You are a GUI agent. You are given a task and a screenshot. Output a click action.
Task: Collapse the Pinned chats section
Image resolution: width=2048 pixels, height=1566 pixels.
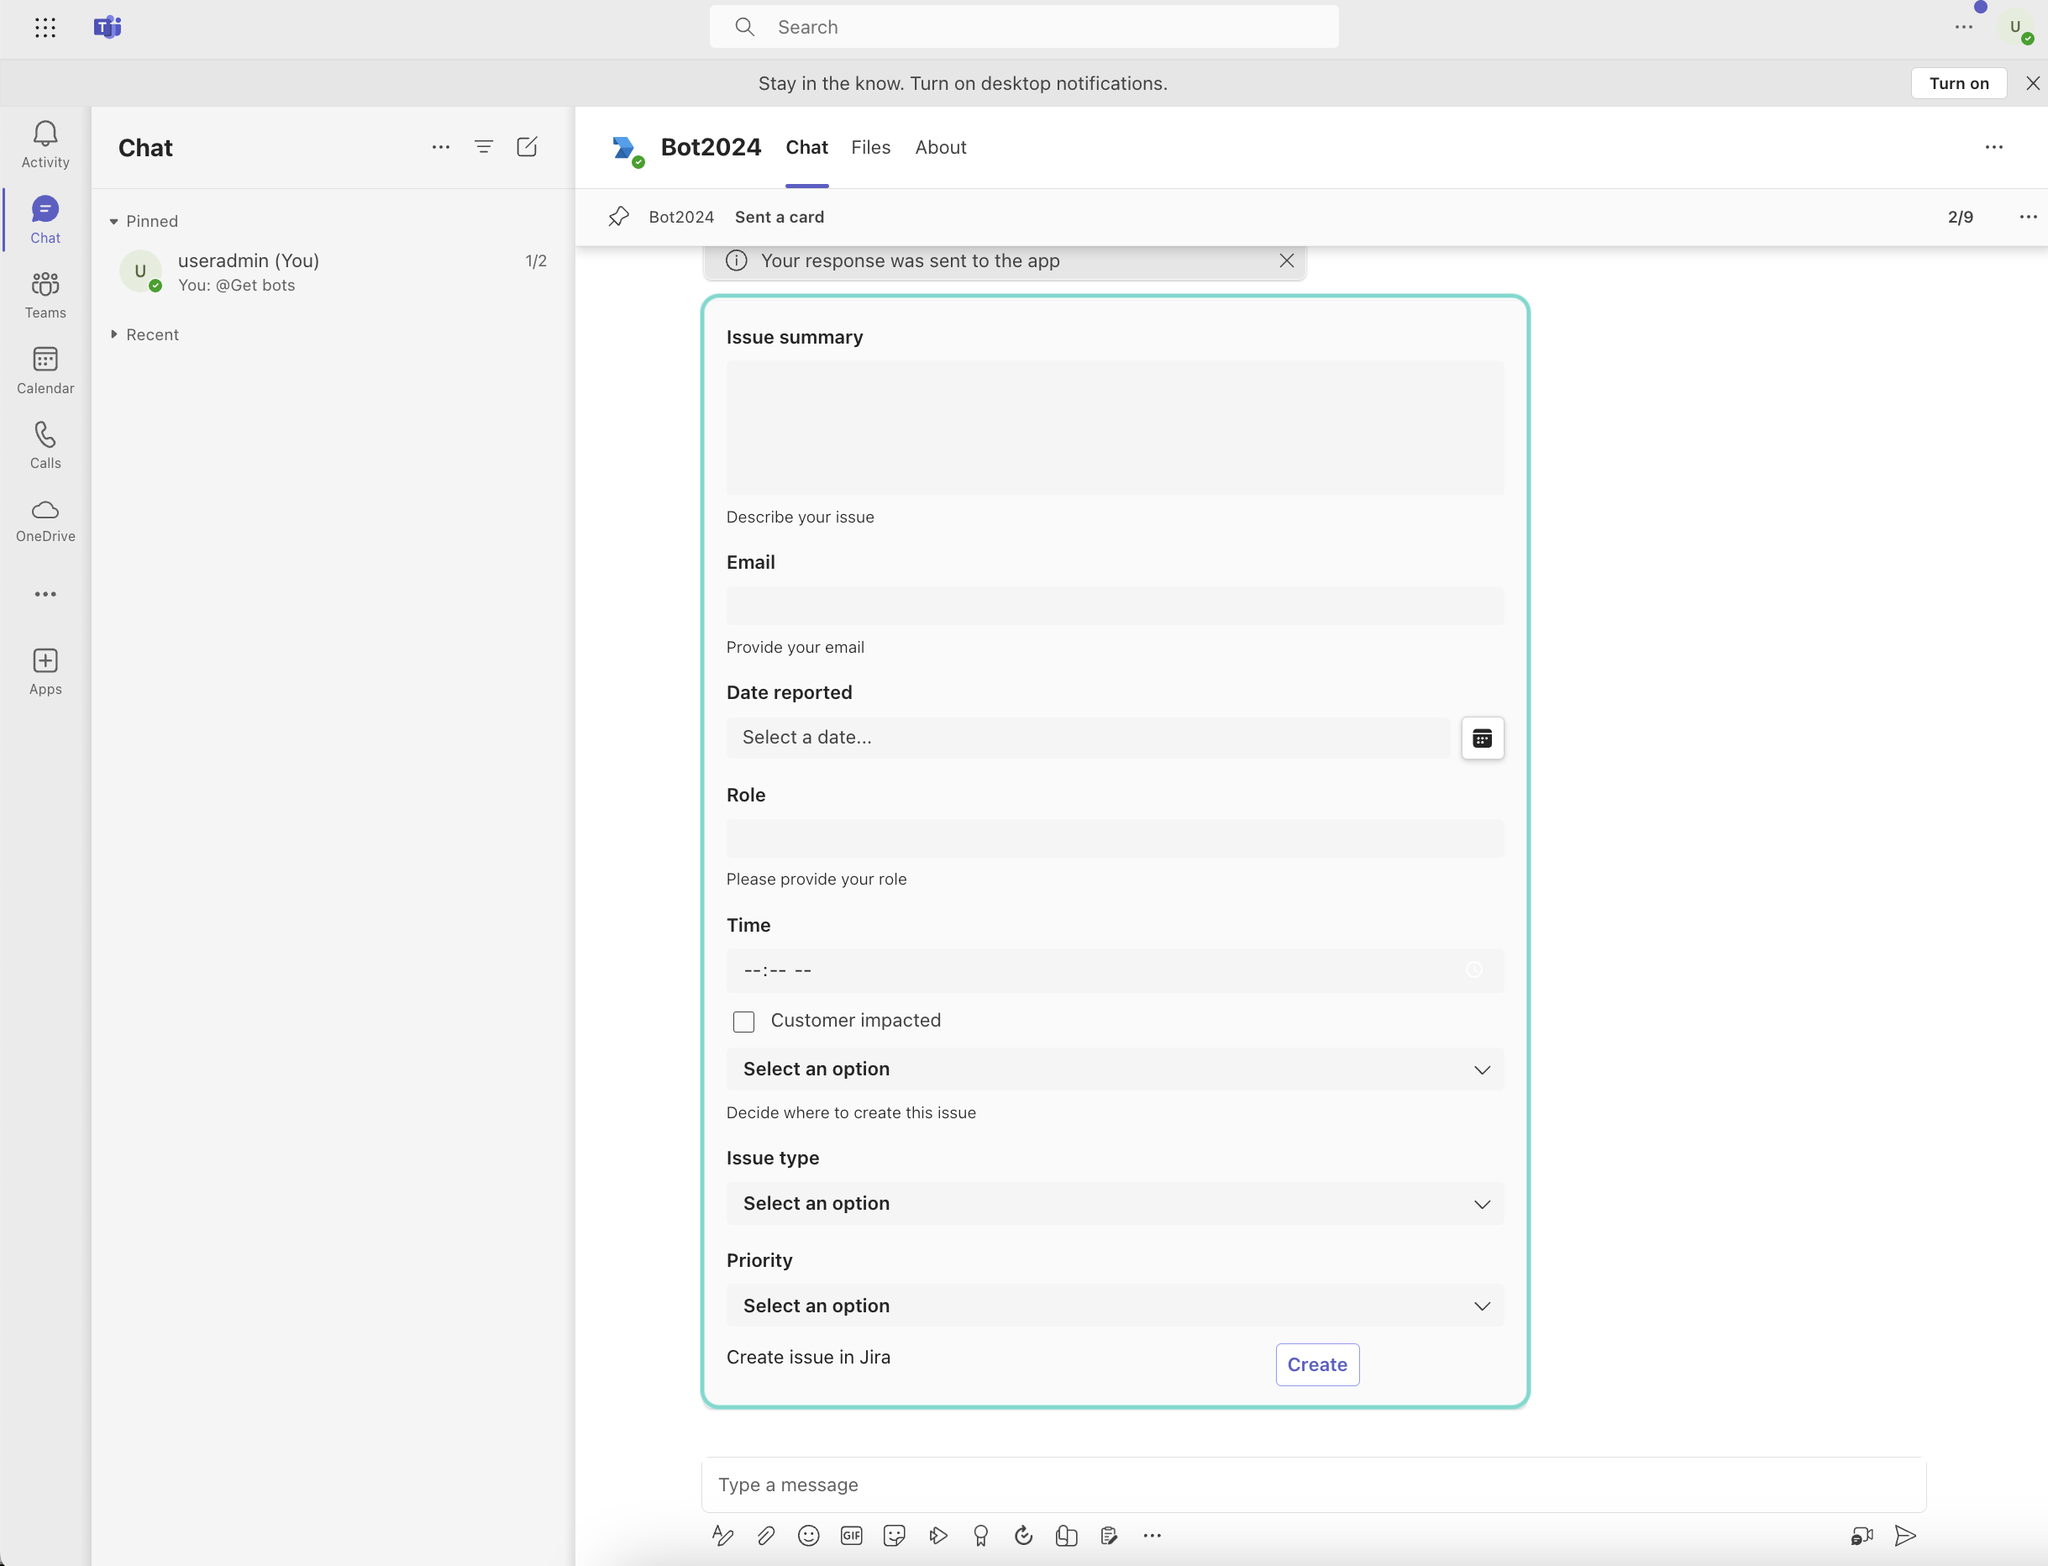[113, 222]
